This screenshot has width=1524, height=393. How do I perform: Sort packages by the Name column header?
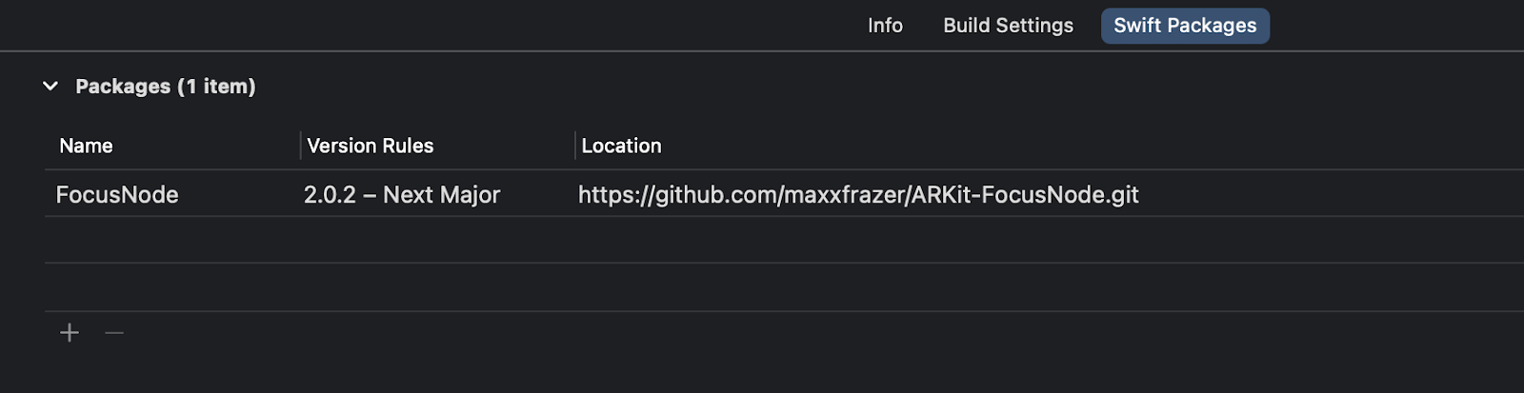[x=86, y=146]
